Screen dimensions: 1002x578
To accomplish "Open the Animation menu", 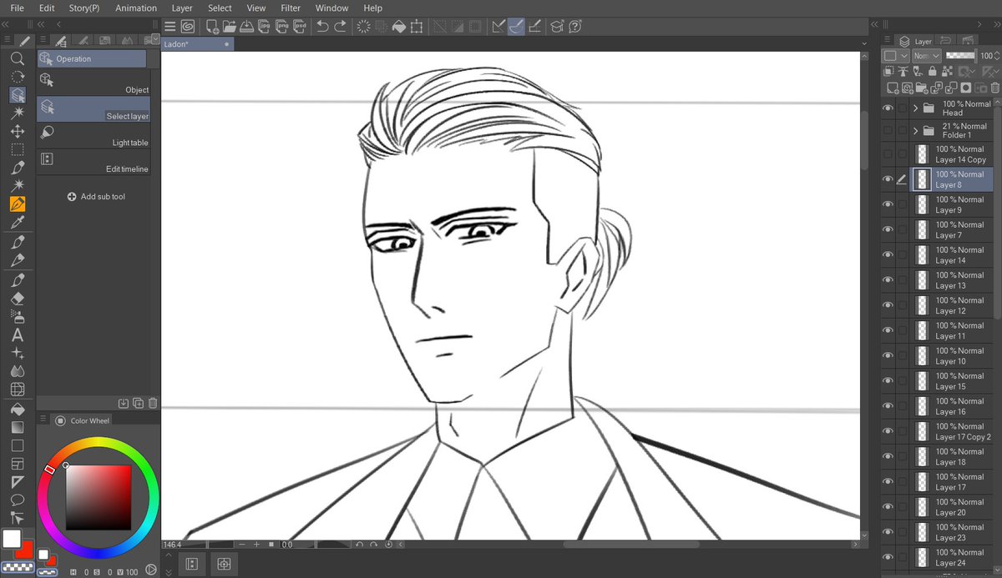I will click(135, 8).
